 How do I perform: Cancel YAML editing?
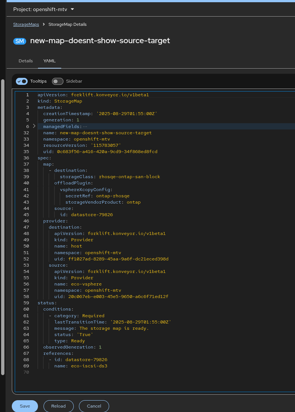click(94, 406)
